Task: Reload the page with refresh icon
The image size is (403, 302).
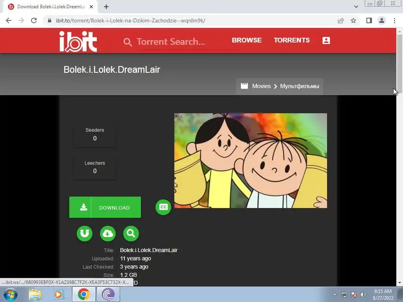Action: click(x=34, y=20)
